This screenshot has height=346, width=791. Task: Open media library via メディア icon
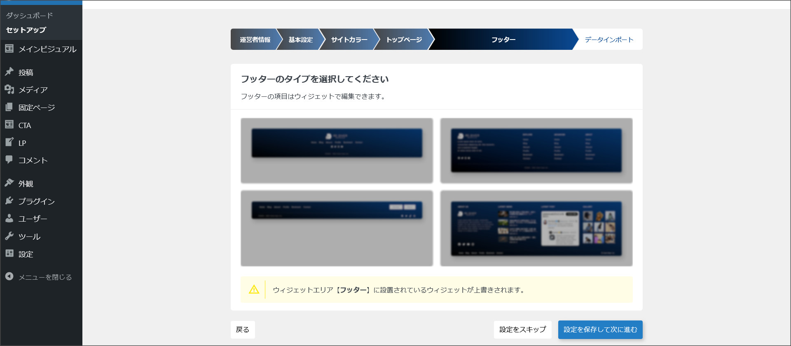[x=9, y=89]
